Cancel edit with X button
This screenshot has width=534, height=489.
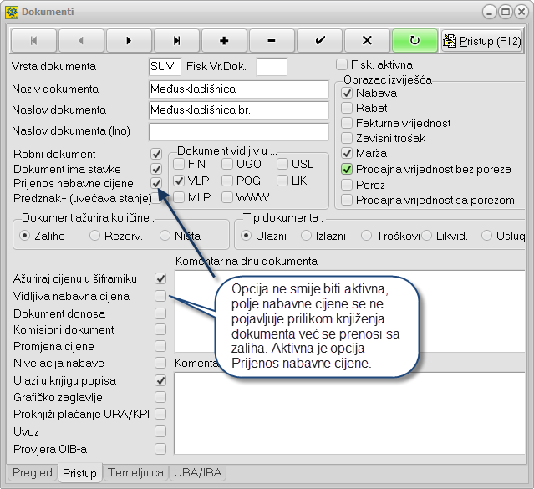coord(367,40)
